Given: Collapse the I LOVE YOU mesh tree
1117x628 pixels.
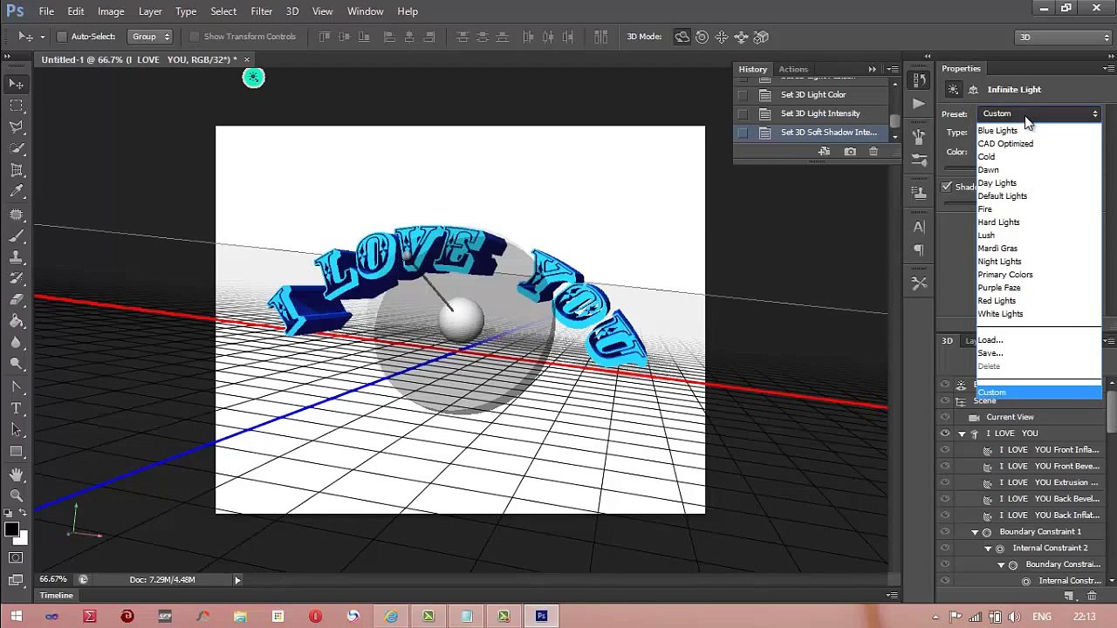Looking at the screenshot, I should (x=962, y=433).
